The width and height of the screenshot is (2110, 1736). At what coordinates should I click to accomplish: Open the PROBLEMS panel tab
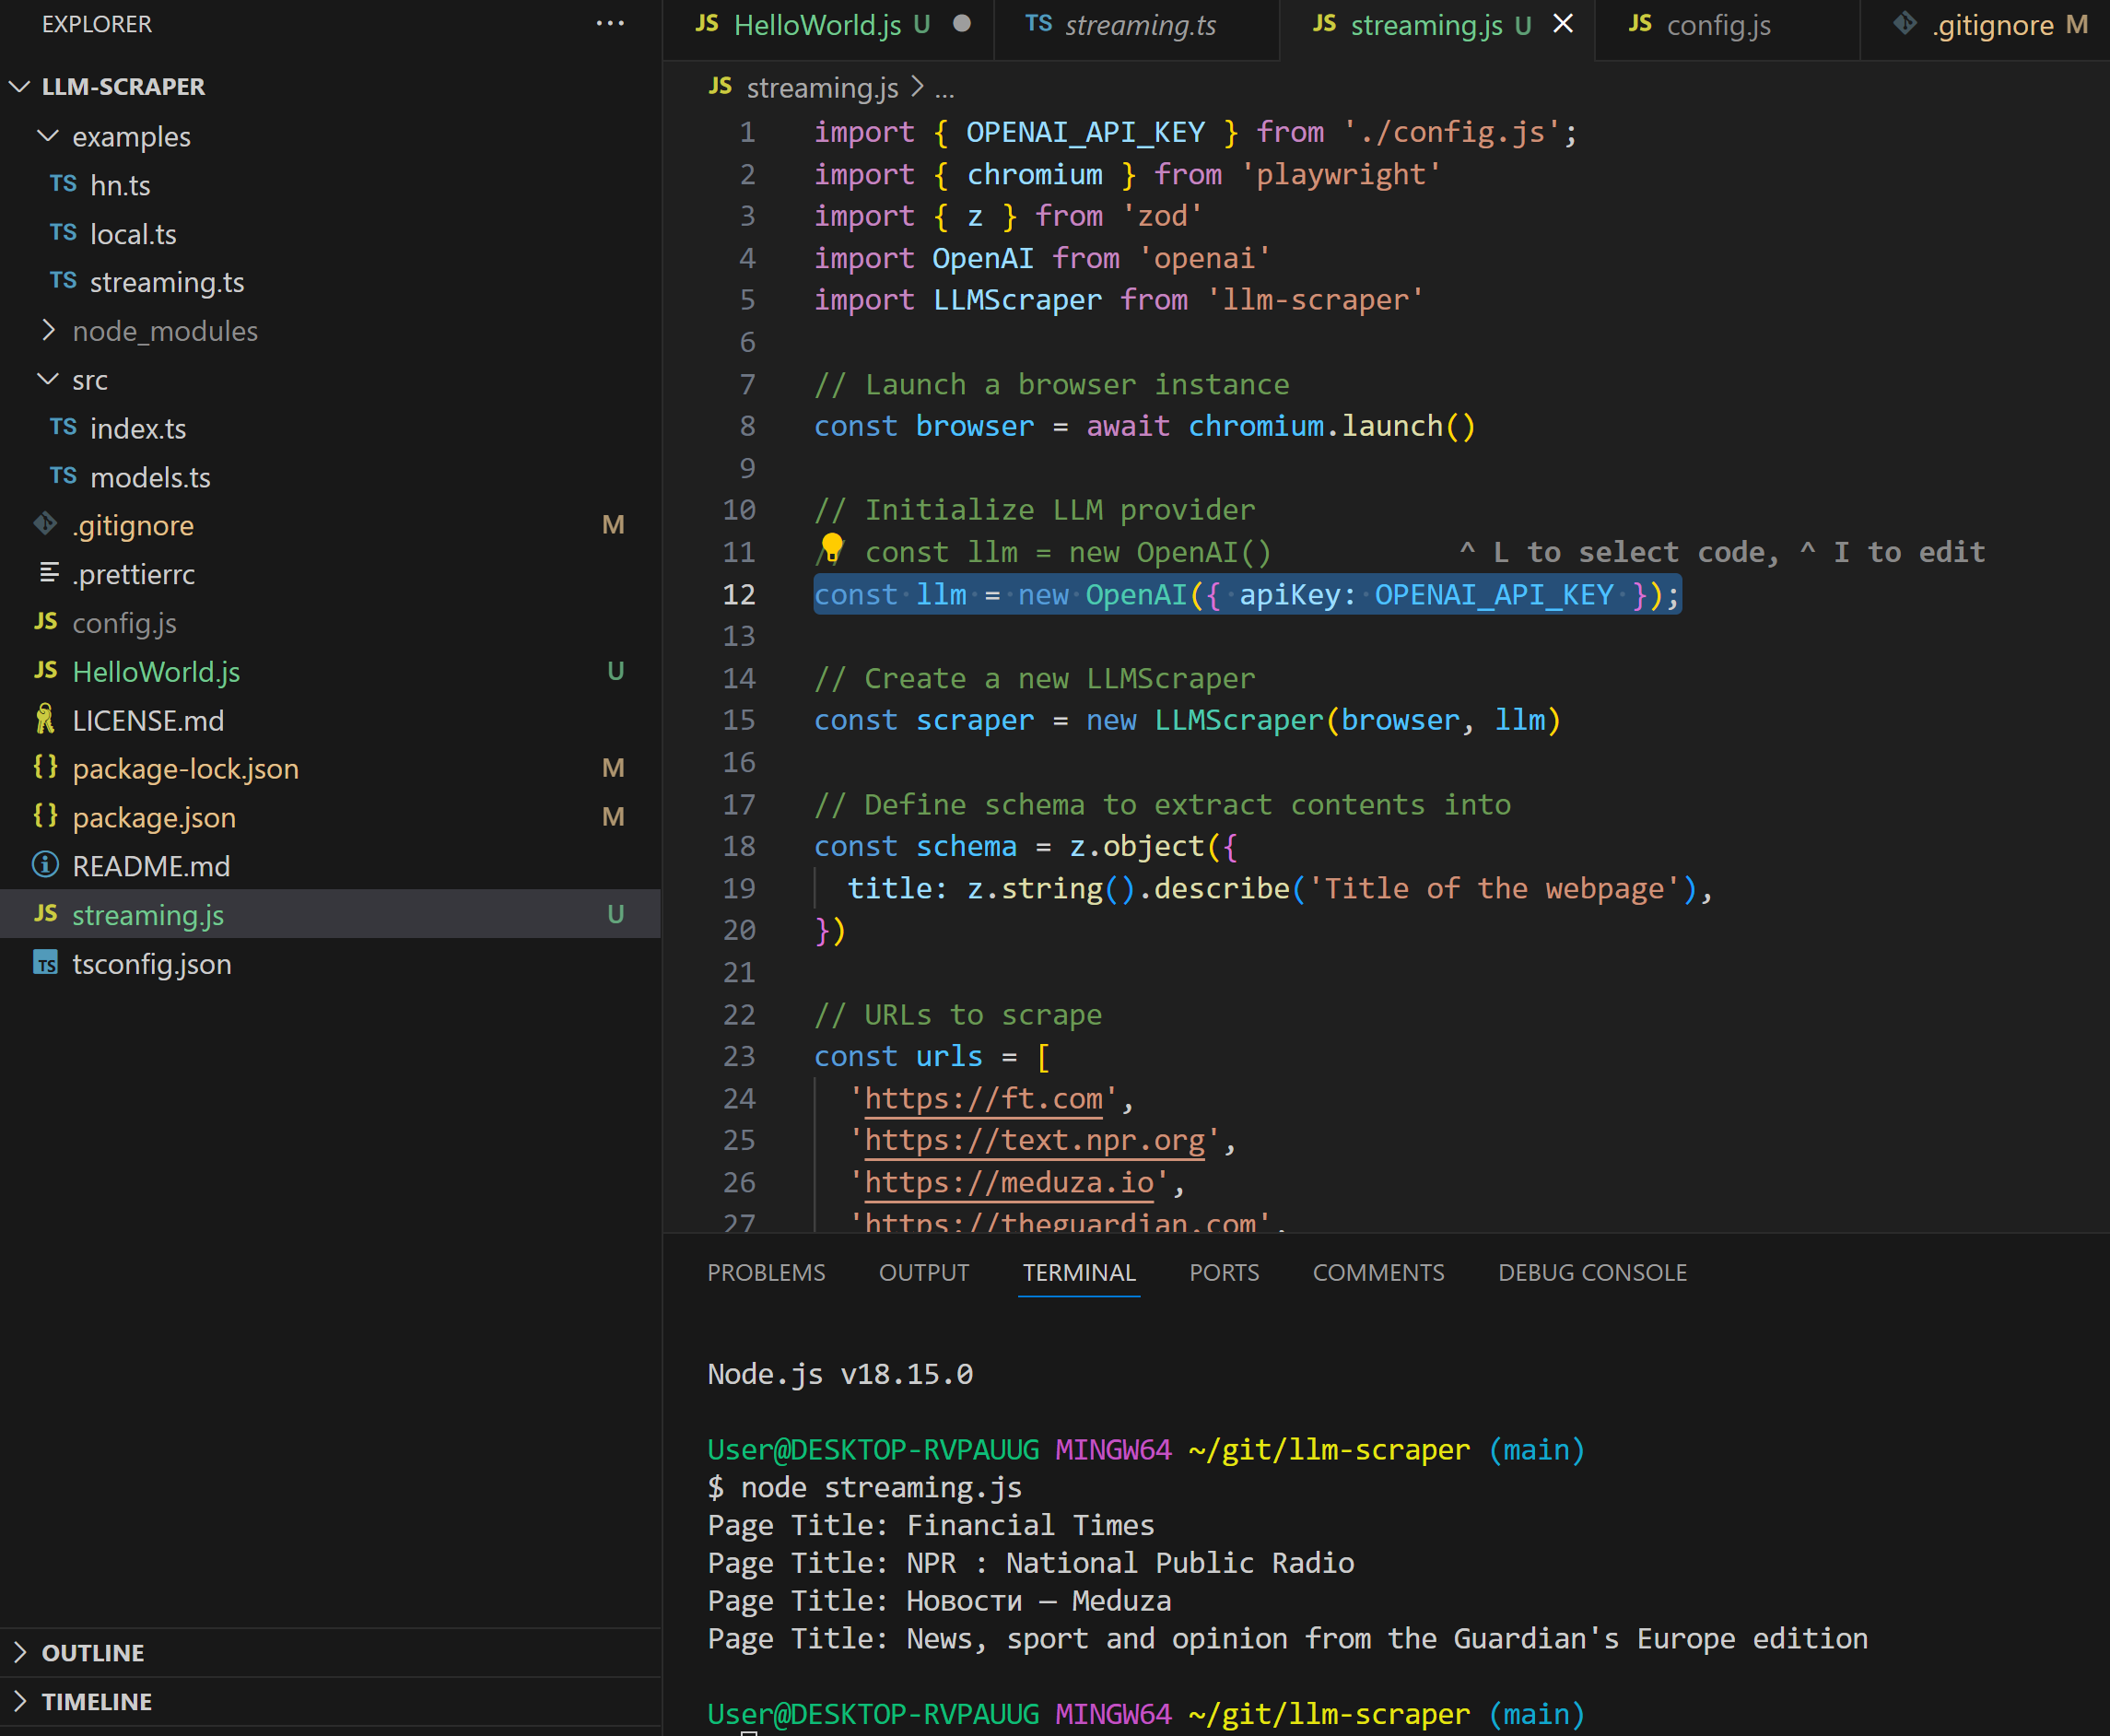[766, 1272]
